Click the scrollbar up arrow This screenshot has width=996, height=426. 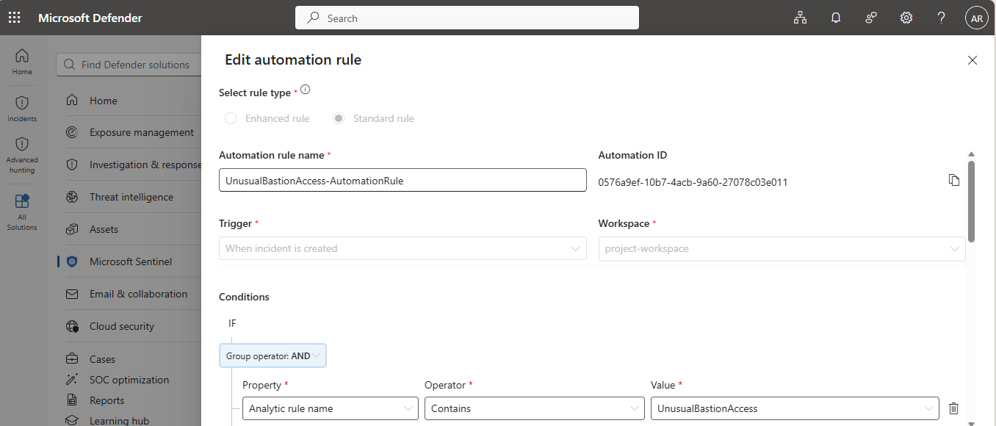(972, 154)
